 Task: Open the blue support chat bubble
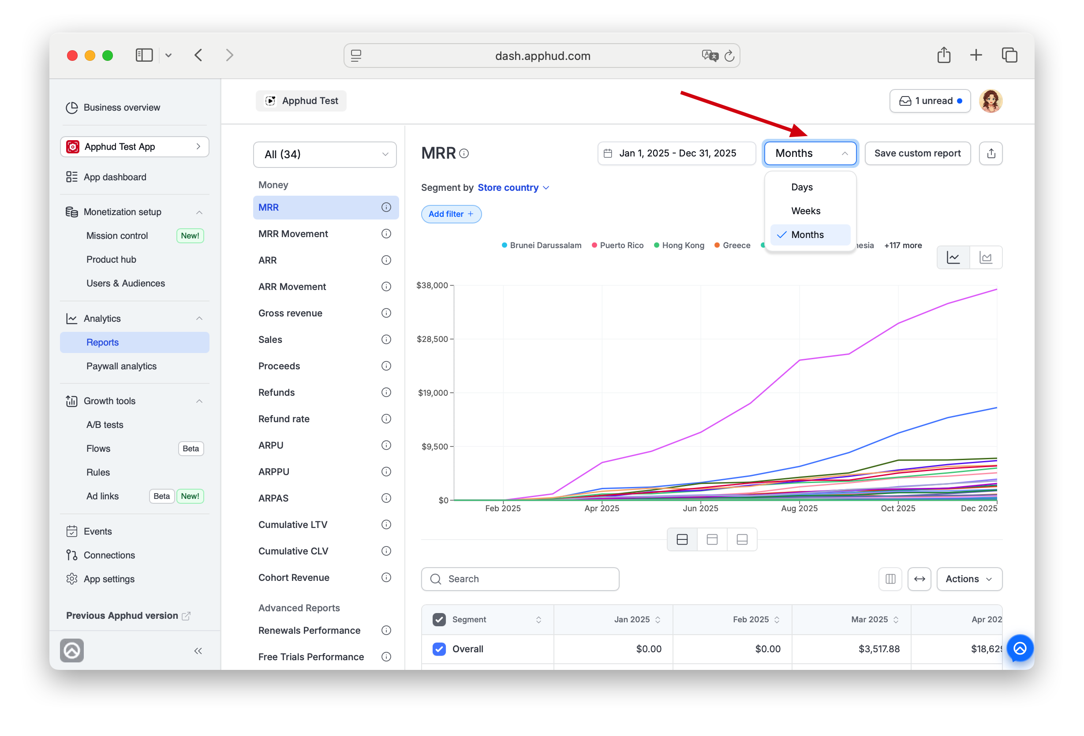[1020, 648]
